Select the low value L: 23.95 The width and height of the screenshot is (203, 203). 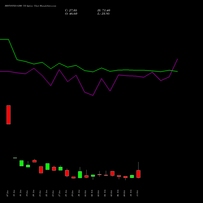[x=104, y=14]
